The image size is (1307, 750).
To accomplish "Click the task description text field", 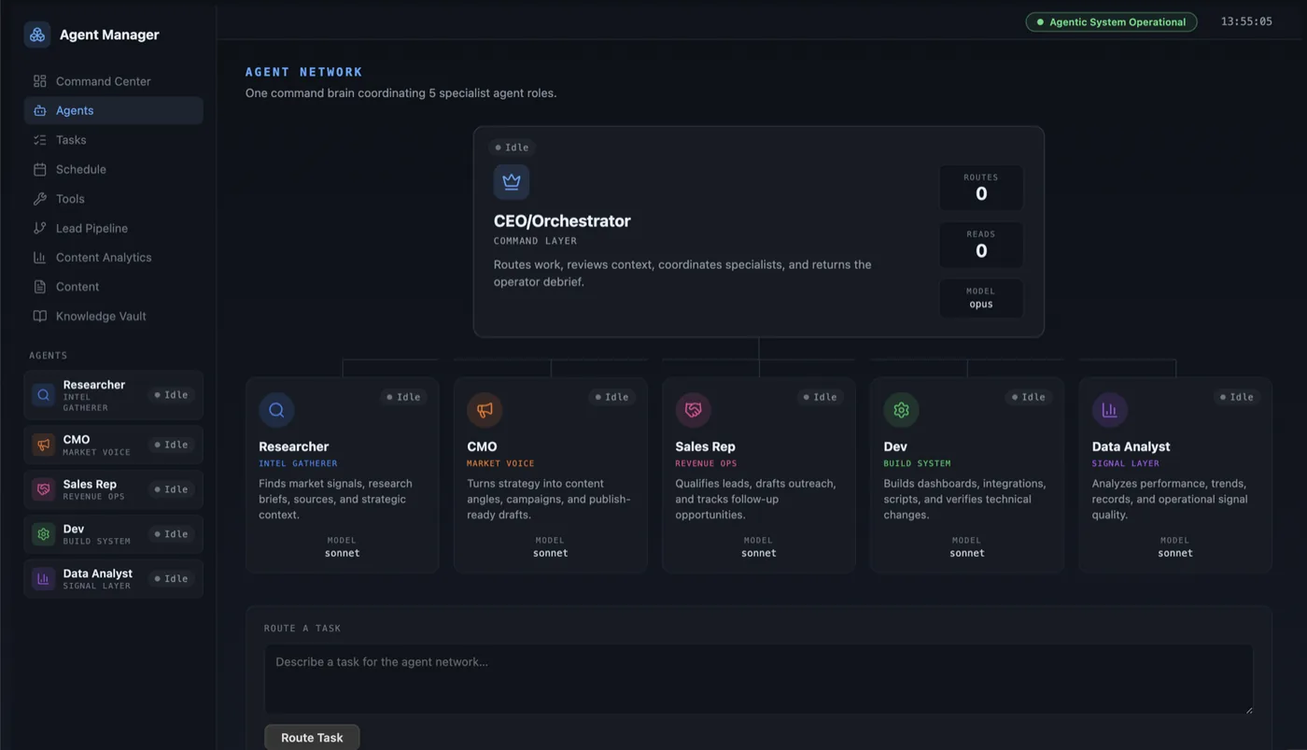I will (x=758, y=679).
